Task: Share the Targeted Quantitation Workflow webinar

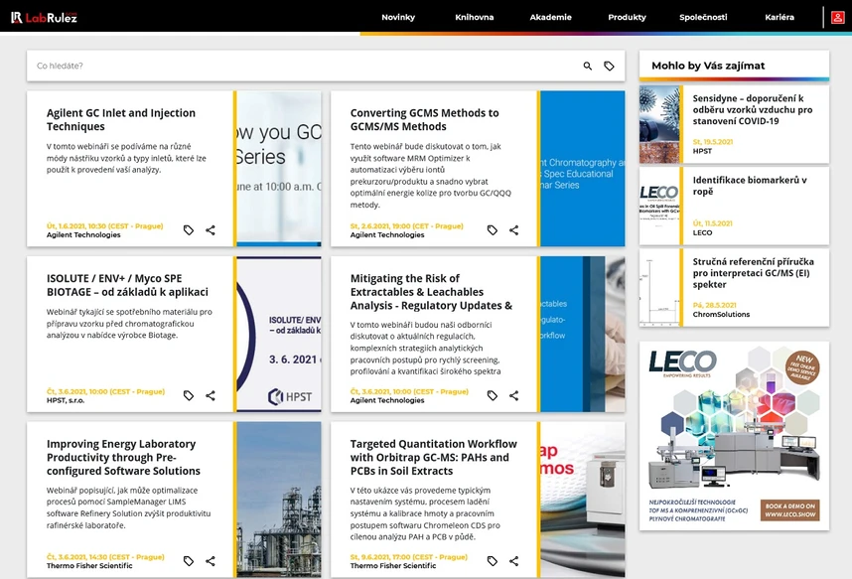Action: (x=514, y=560)
